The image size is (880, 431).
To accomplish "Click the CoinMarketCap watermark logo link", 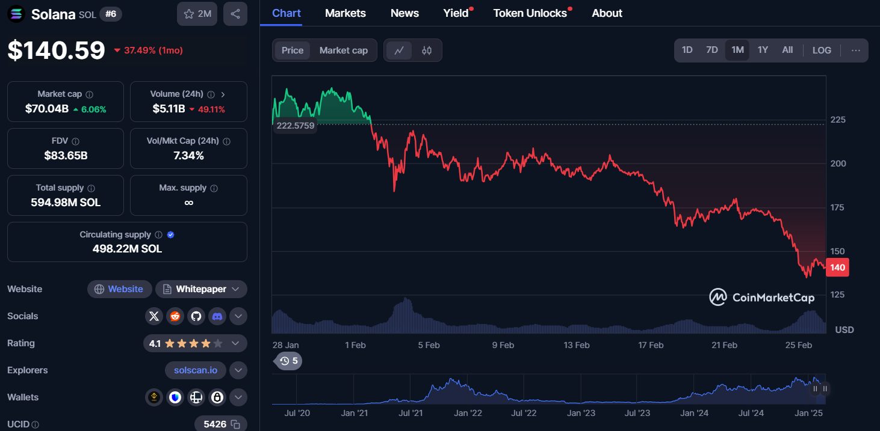I will point(762,297).
